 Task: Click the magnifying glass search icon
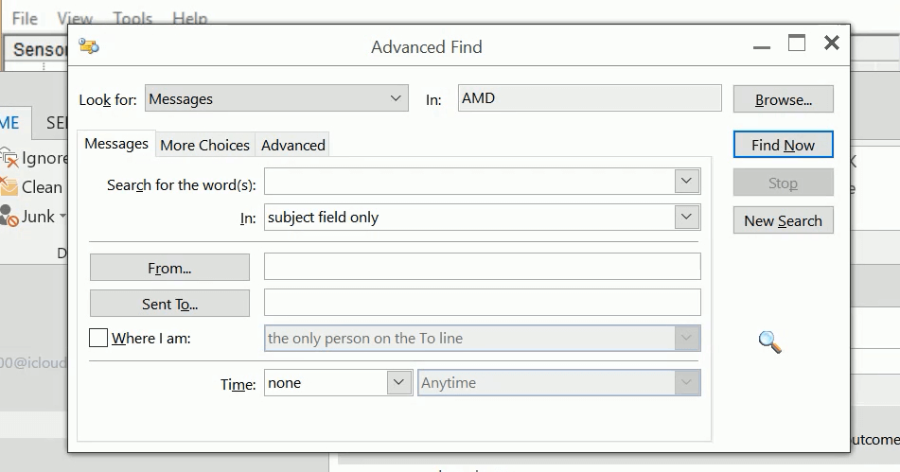pyautogui.click(x=770, y=342)
